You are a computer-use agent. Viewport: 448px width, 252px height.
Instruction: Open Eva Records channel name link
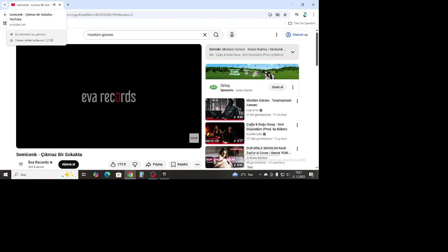click(38, 162)
